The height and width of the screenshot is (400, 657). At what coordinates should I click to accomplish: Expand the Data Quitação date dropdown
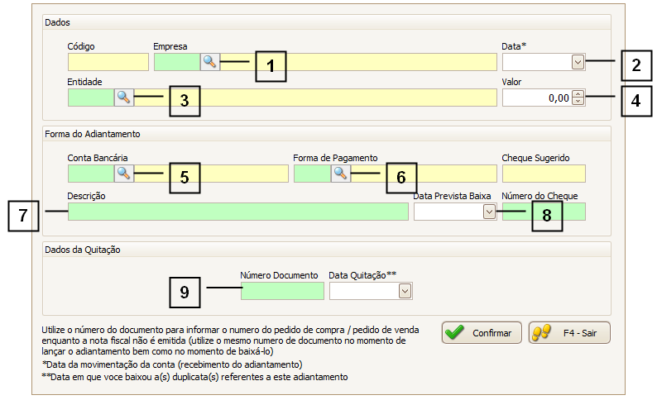405,291
